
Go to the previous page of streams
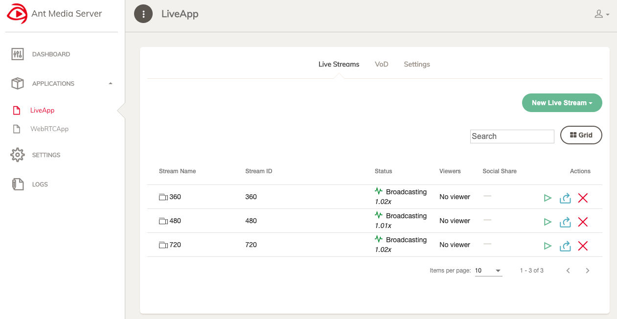[568, 271]
